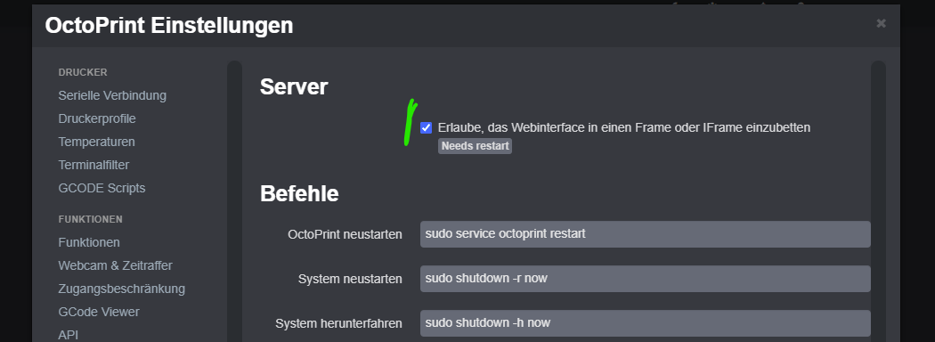Screen dimensions: 935x342
Task: Click the 'OctoPrint neustarten' field label
Action: pyautogui.click(x=345, y=234)
